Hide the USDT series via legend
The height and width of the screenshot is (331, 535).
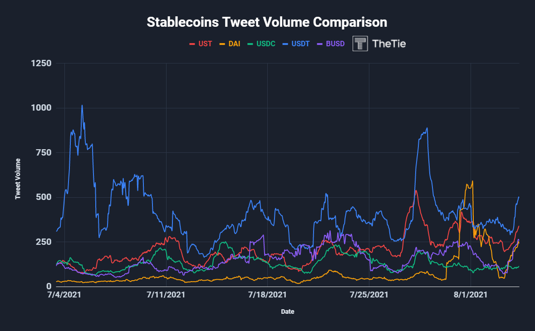click(x=296, y=44)
